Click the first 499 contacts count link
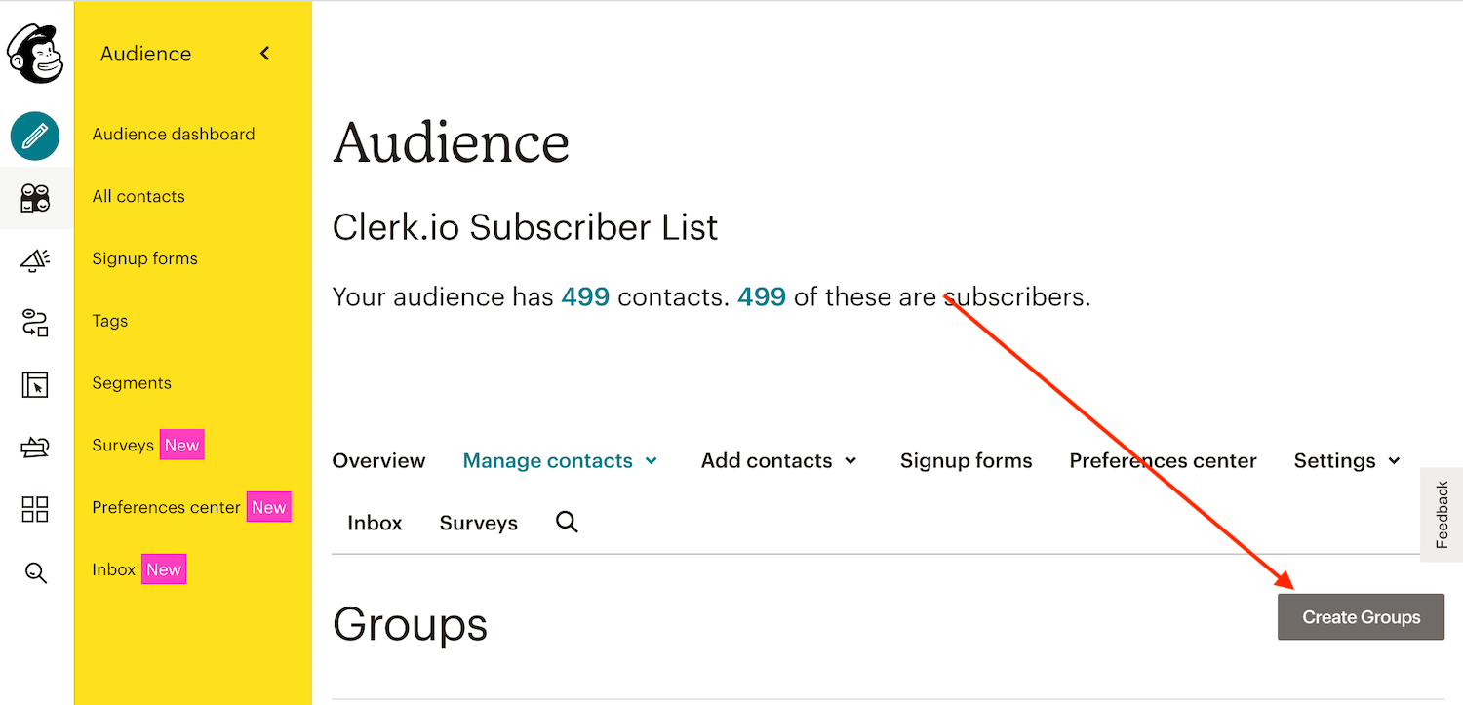Screen dimensions: 1463x705 (585, 296)
